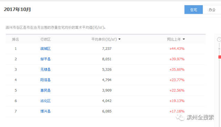Sort by 同比上年 dropdown arrow
Image resolution: width=221 pixels, height=127 pixels.
click(184, 39)
